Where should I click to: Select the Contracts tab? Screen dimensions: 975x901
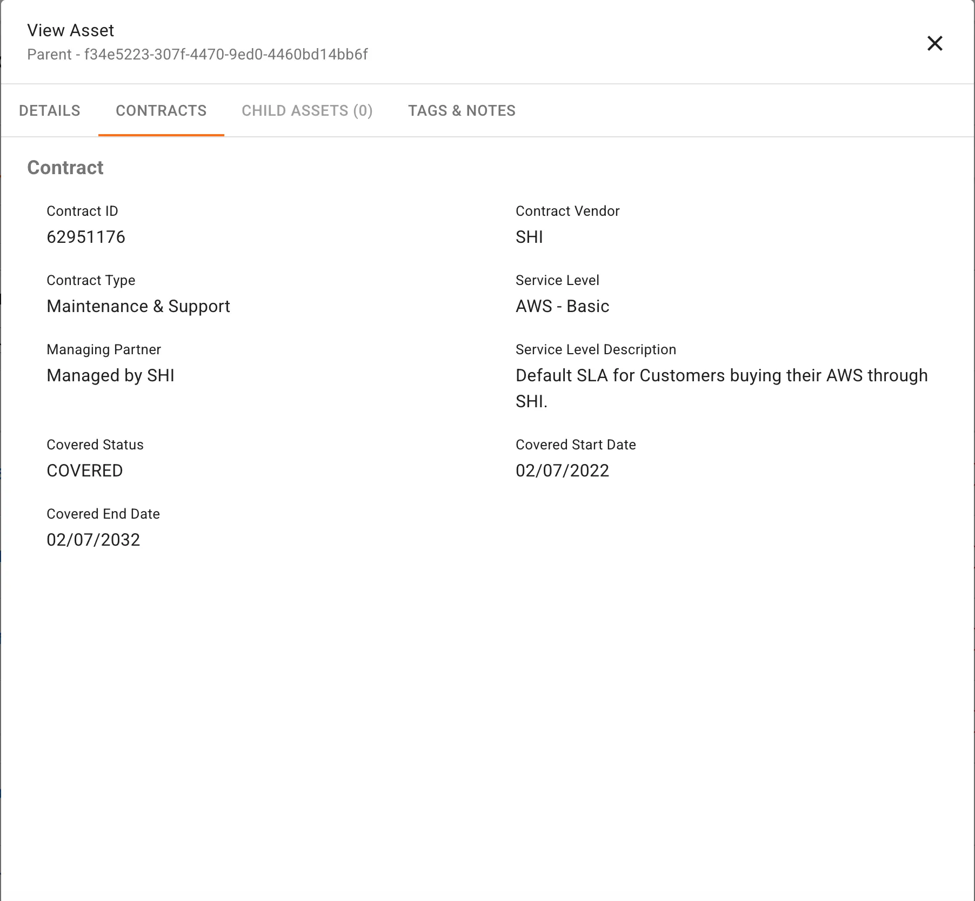pyautogui.click(x=161, y=110)
